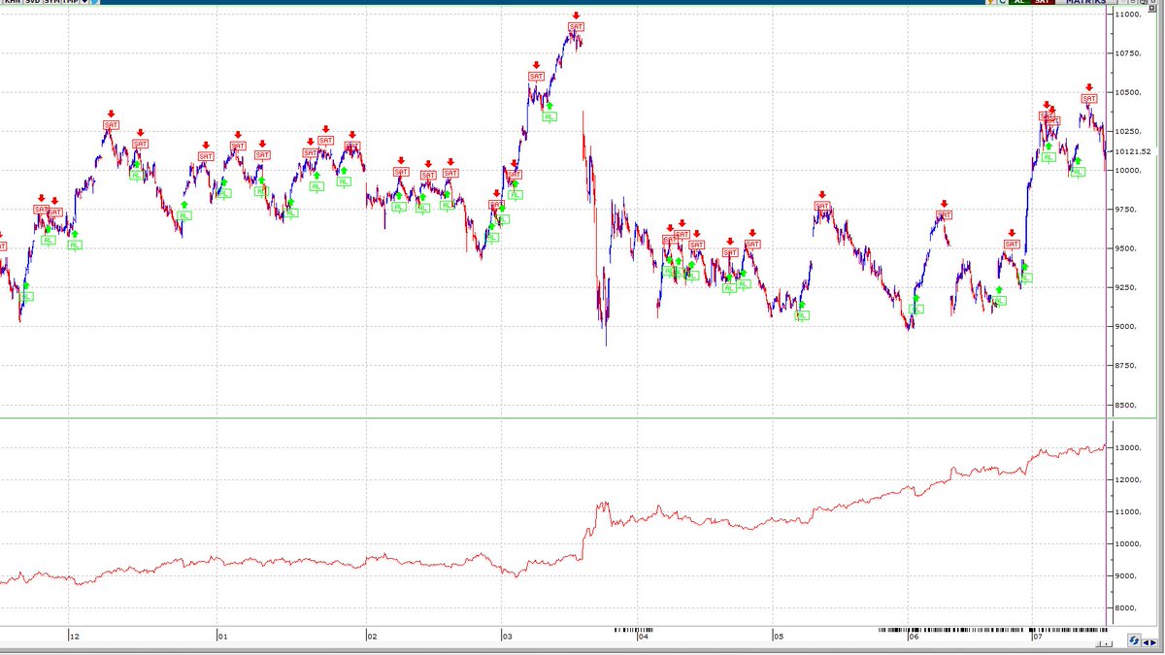
Task: Click the 9000 label on the lower indicator axis
Action: [1127, 576]
